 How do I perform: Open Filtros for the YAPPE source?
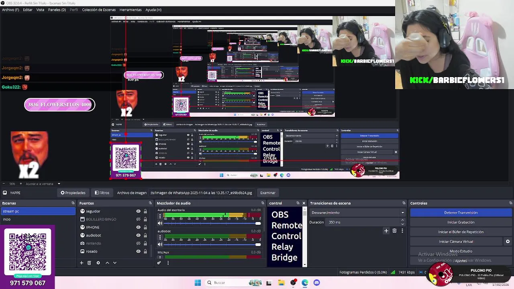pos(102,193)
